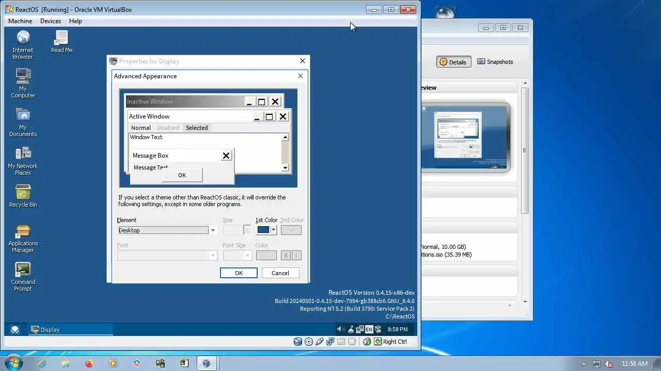Click the 1st Color blue swatch
Screen dimensions: 661x371
pyautogui.click(x=263, y=230)
